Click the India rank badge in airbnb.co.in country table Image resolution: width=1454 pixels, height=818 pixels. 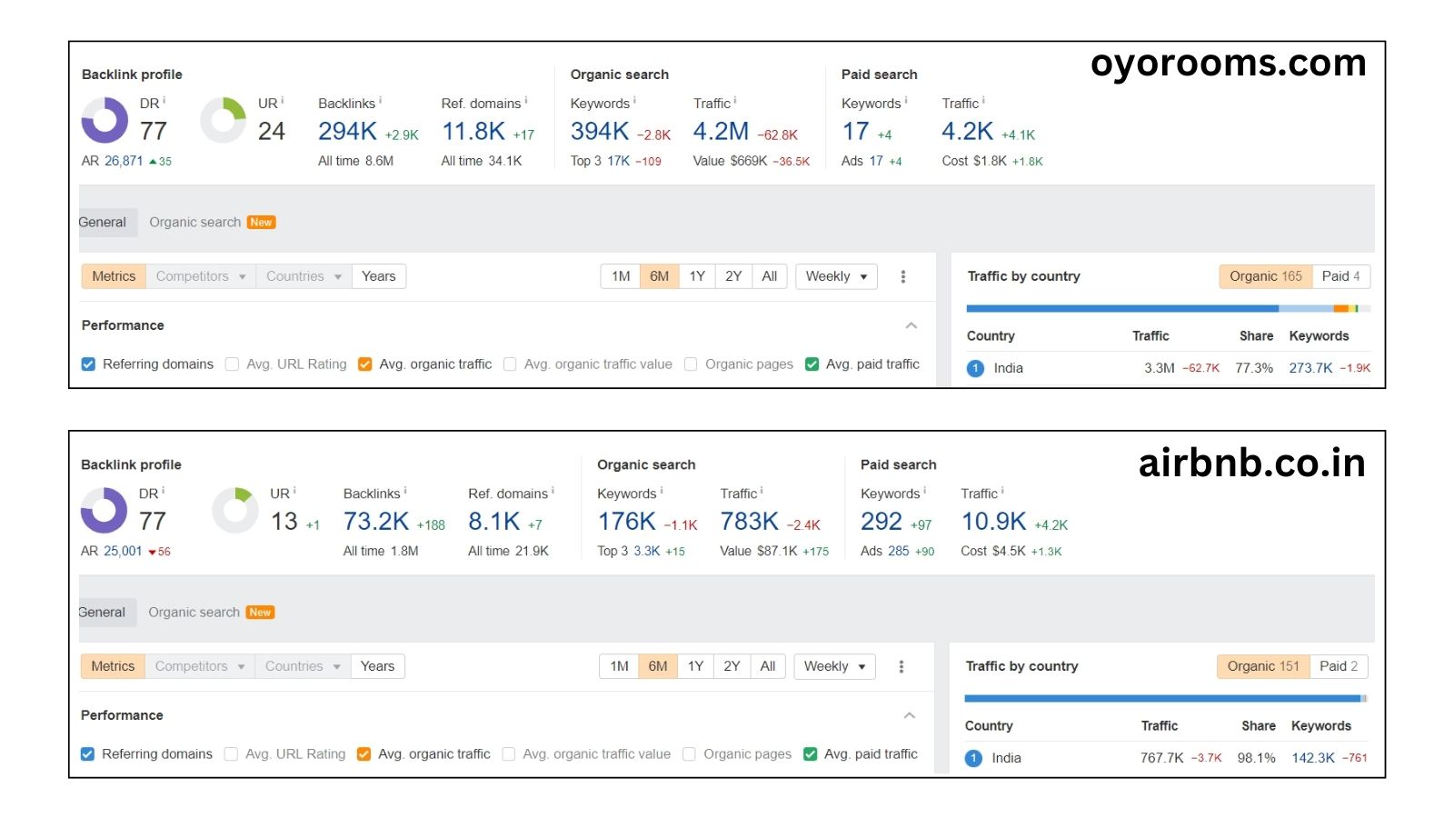coord(973,758)
